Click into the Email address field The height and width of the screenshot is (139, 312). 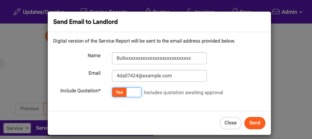pyautogui.click(x=159, y=76)
